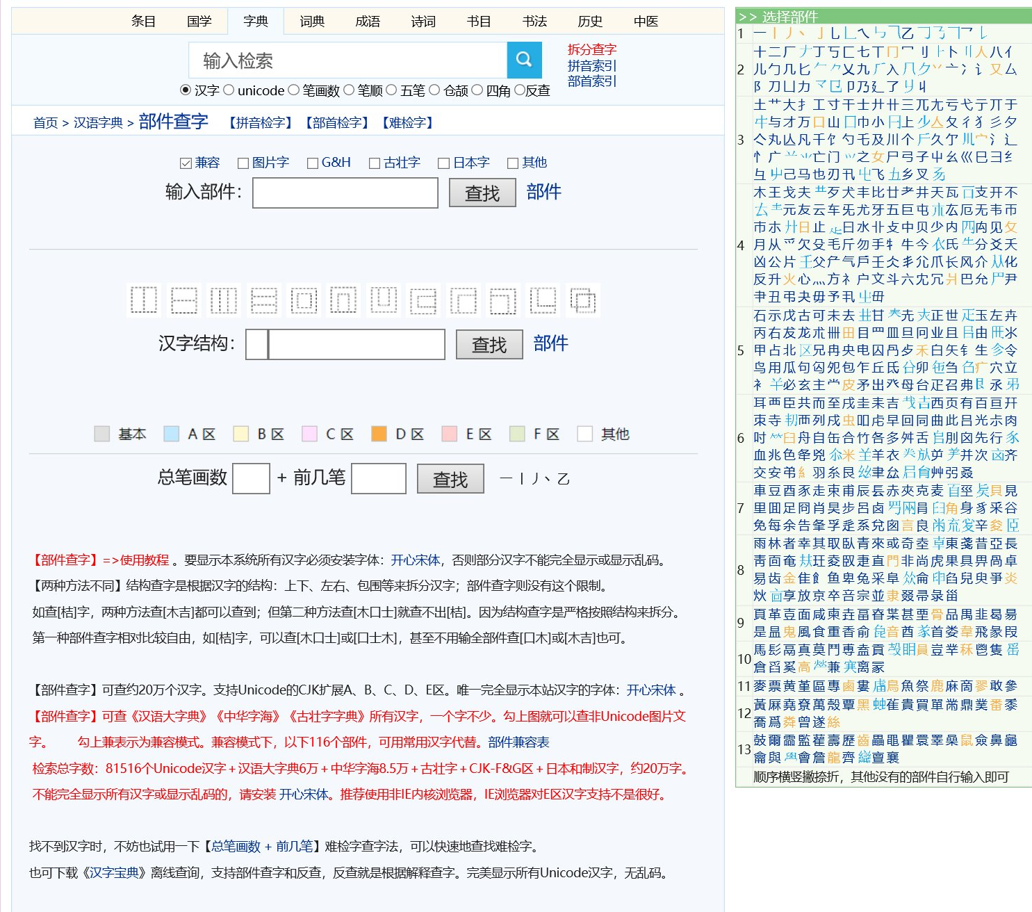
Task: Select the unicode radio option
Action: point(229,90)
